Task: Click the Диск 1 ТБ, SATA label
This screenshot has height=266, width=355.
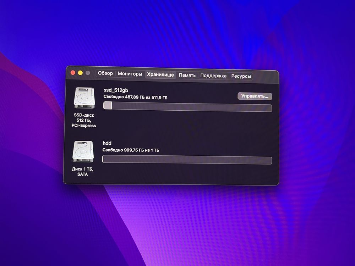Action: point(82,172)
